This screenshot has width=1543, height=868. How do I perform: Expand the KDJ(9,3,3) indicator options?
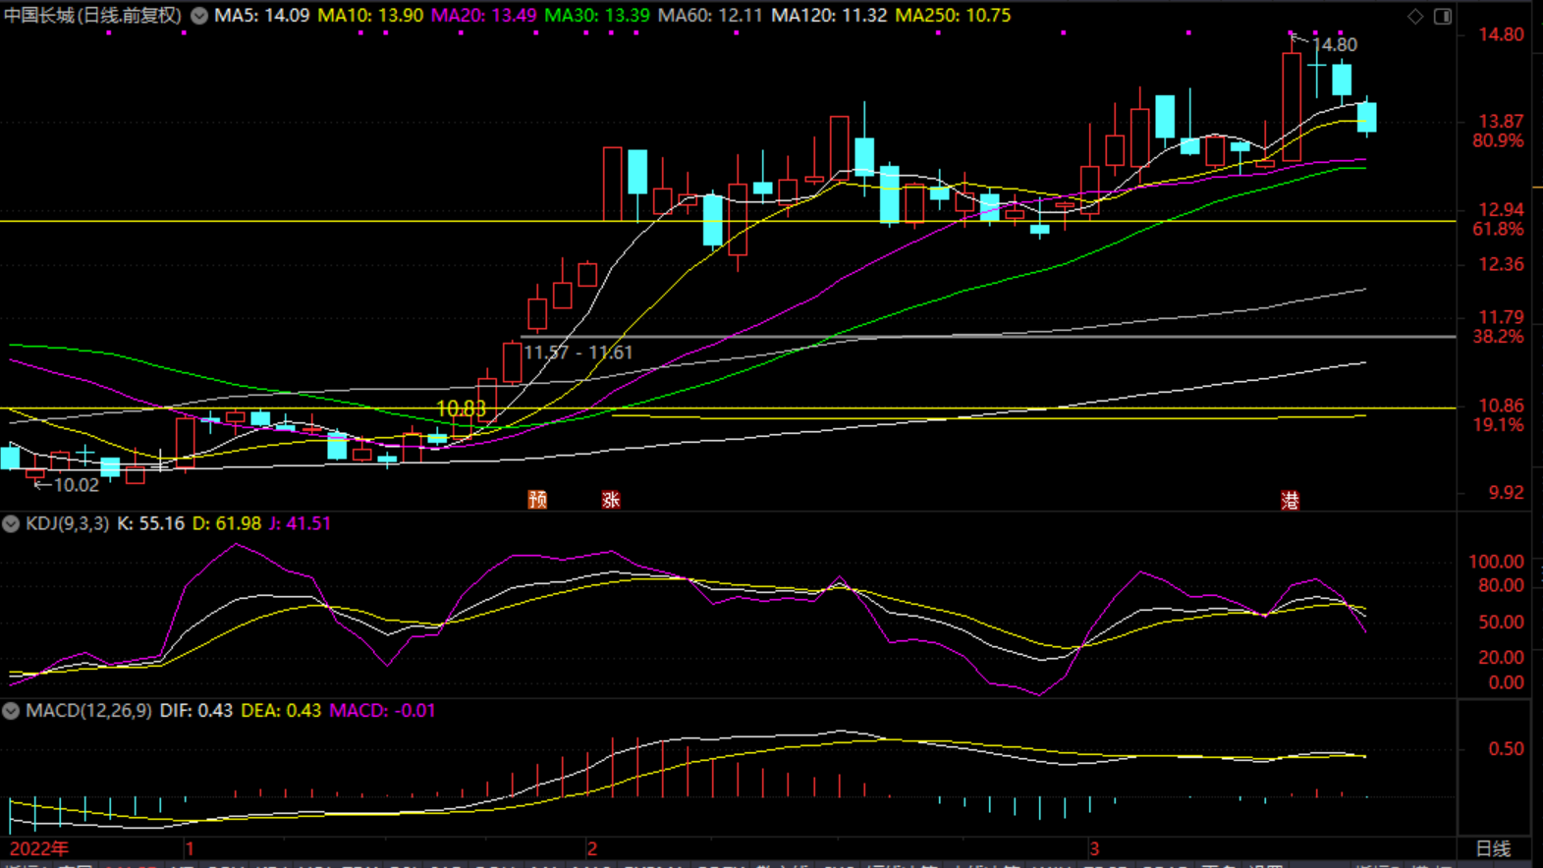pos(11,524)
